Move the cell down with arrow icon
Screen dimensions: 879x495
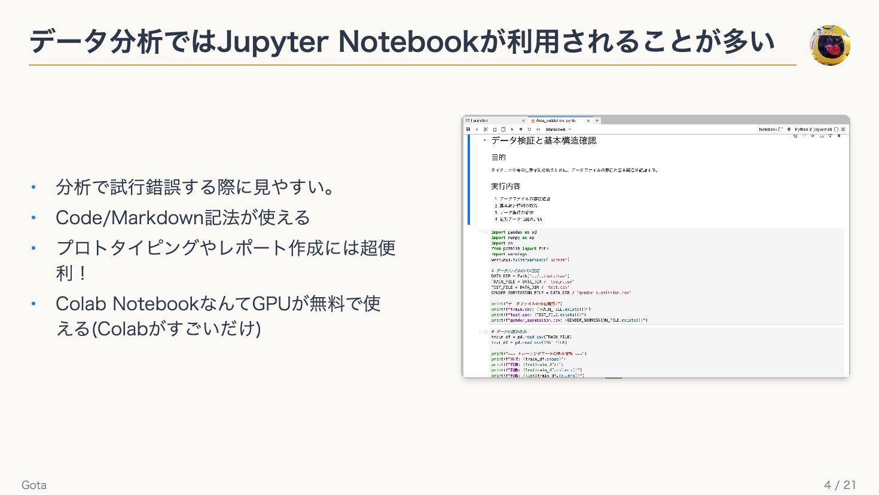click(x=813, y=136)
